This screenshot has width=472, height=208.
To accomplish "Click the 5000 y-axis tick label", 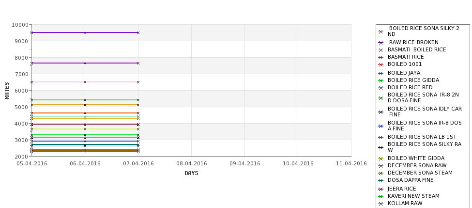I will point(22,107).
